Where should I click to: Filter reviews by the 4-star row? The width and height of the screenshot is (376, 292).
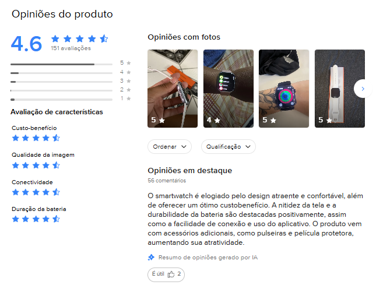coord(71,73)
